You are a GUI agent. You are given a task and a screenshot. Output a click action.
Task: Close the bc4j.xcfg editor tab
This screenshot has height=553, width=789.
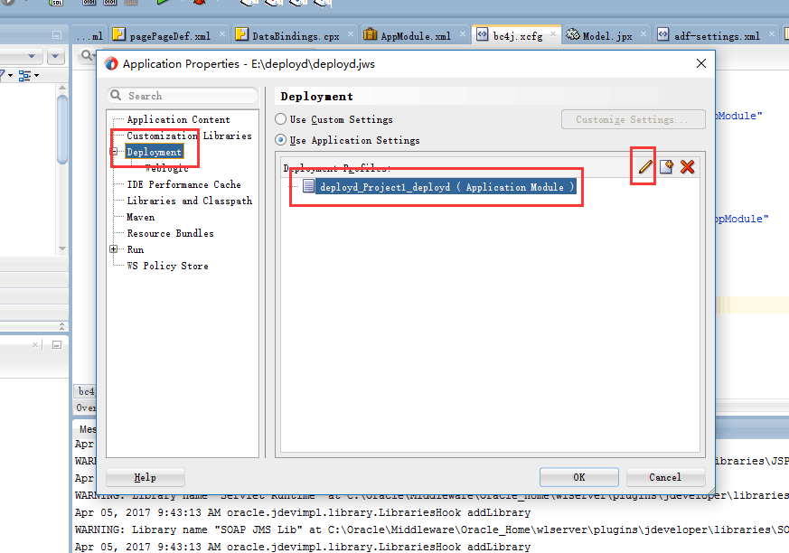pyautogui.click(x=553, y=36)
